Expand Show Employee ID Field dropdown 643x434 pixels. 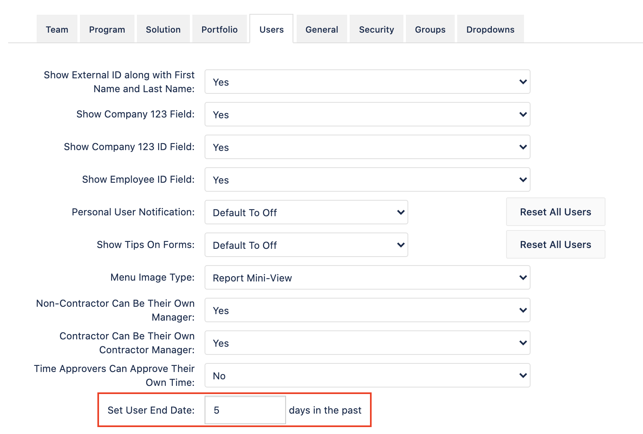[x=368, y=179]
